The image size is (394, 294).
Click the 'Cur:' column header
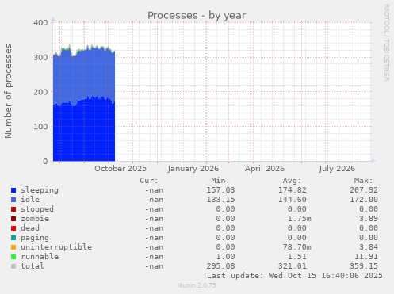[x=149, y=181]
